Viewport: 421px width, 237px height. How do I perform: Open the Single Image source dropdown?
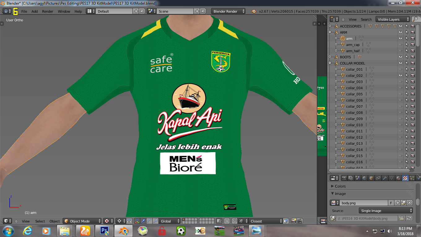click(386, 211)
